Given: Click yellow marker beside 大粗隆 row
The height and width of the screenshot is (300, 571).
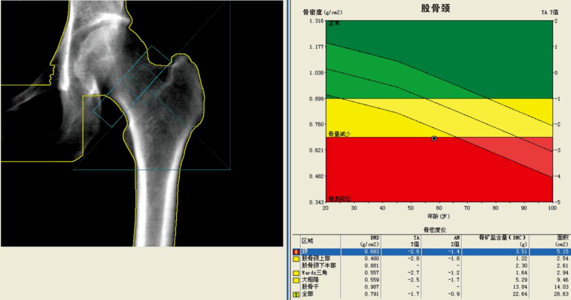Looking at the screenshot, I should click(296, 280).
